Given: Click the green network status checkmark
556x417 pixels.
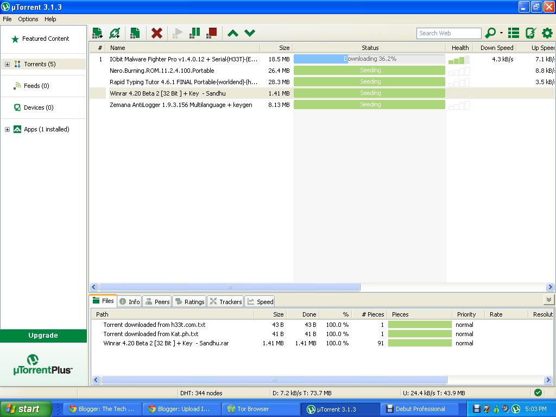Looking at the screenshot, I should pyautogui.click(x=538, y=393).
